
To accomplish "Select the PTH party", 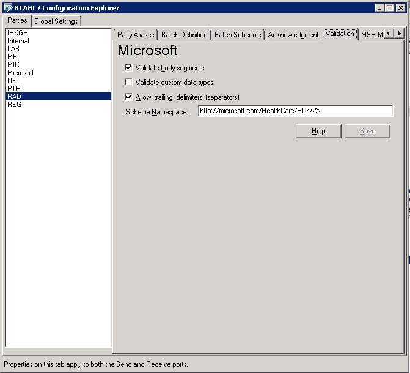I will pyautogui.click(x=59, y=89).
